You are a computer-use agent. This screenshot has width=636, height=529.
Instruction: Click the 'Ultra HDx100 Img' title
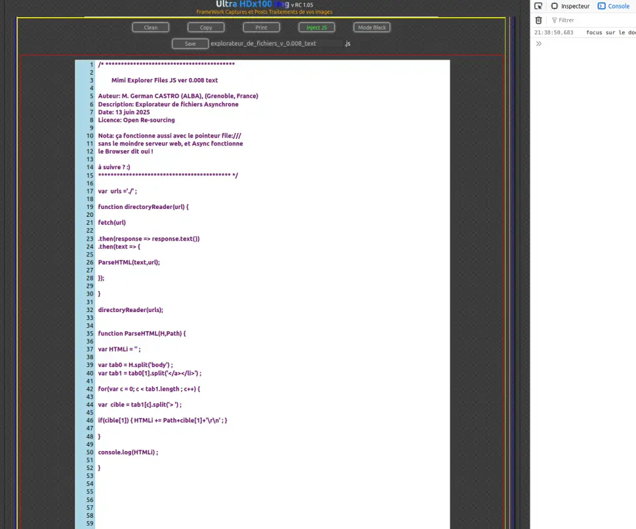253,4
